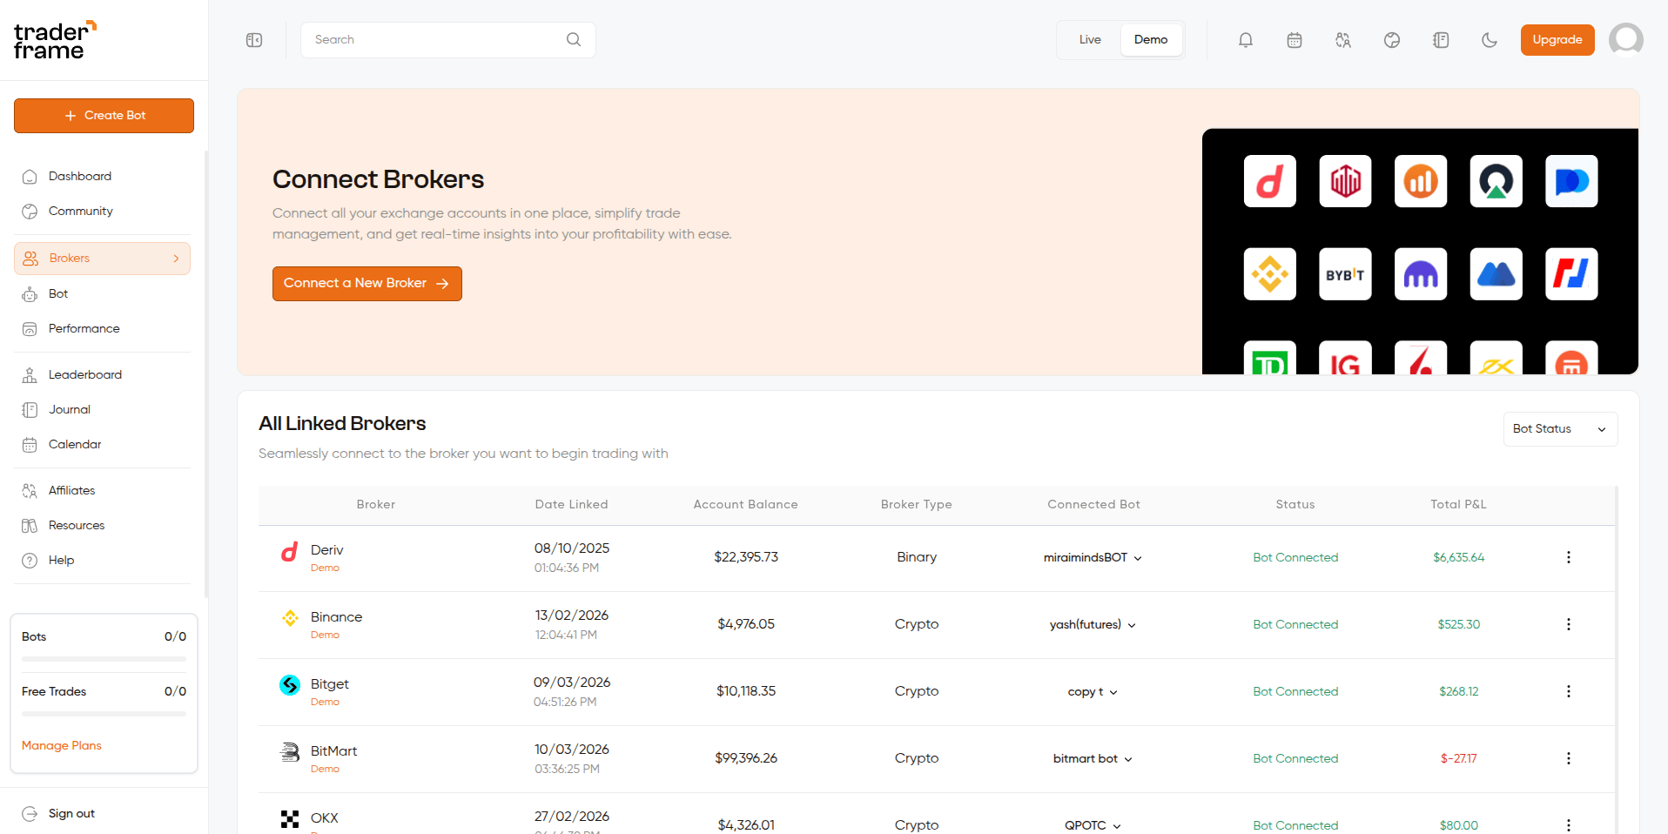Open Affiliates in the sidebar
The height and width of the screenshot is (834, 1668).
coord(103,491)
